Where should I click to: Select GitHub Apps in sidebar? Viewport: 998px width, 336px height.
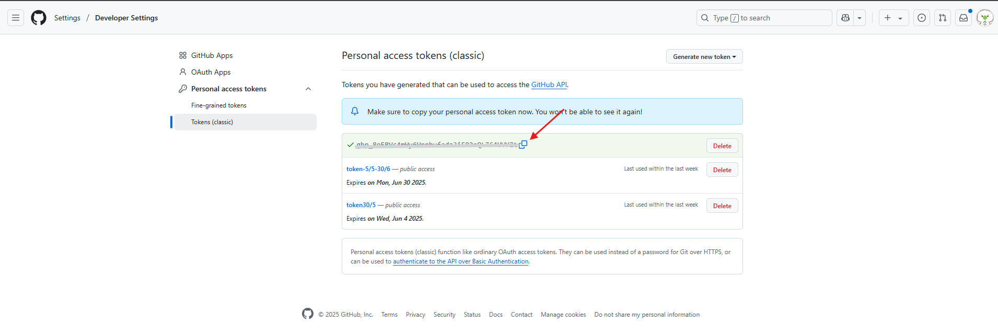(212, 55)
